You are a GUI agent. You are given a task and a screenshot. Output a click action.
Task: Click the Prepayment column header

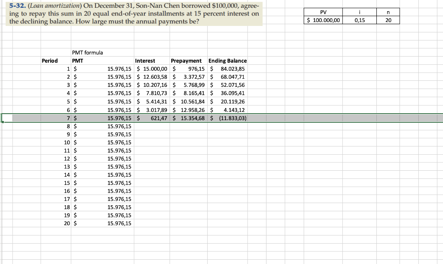point(189,60)
